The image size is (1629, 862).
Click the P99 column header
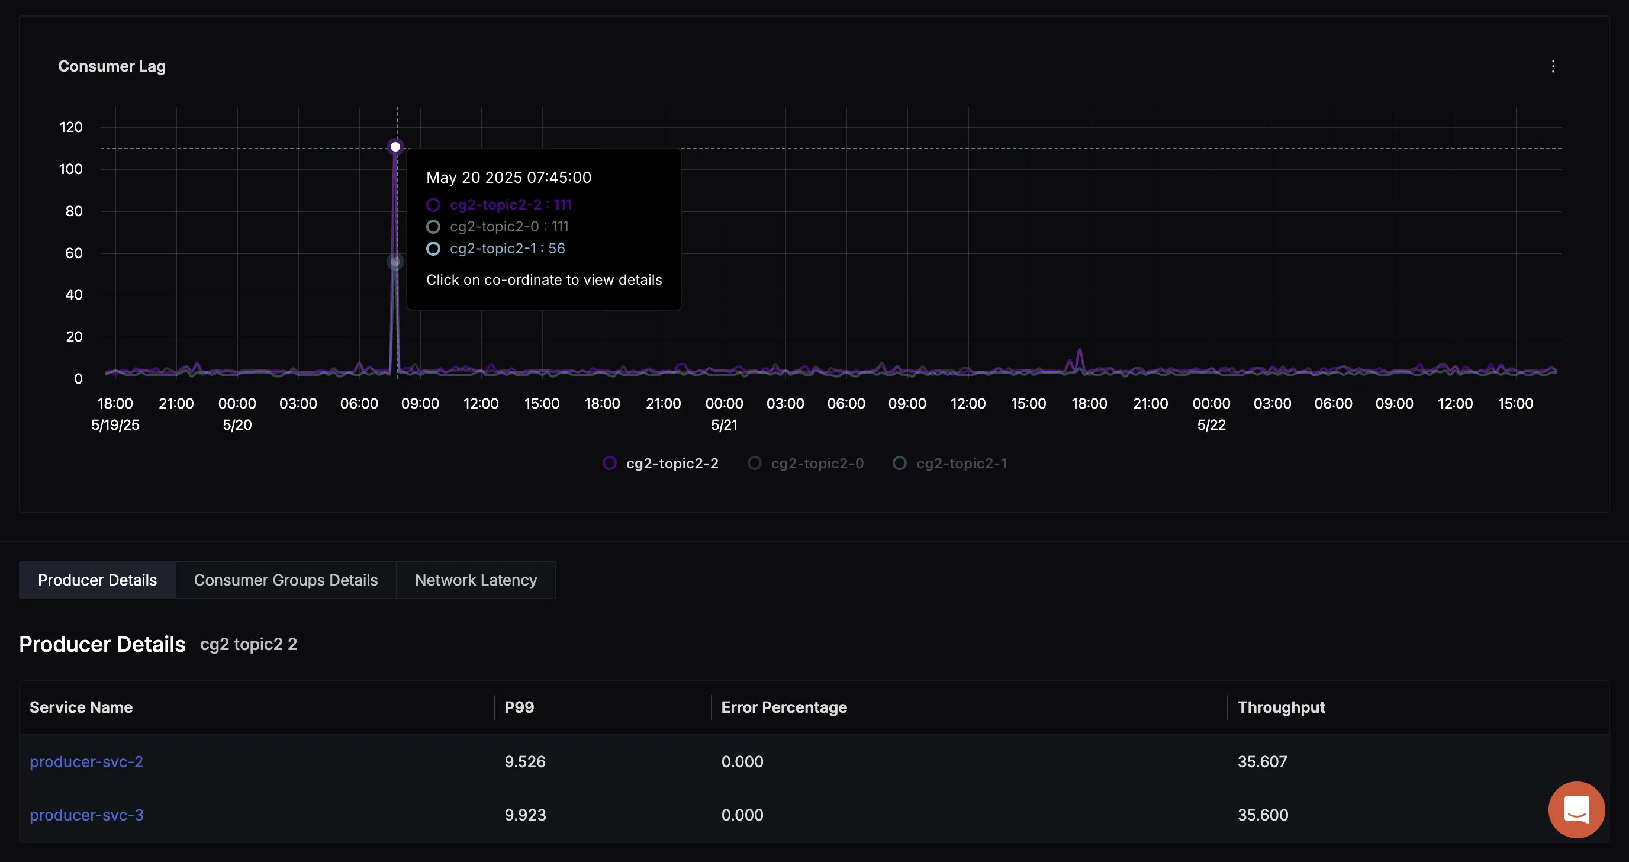click(x=519, y=707)
